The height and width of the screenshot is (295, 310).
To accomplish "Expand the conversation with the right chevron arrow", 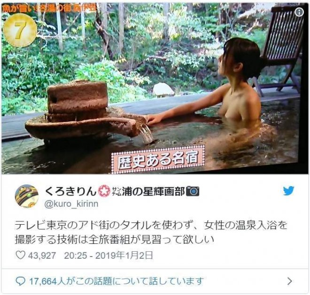I will click(x=289, y=281).
